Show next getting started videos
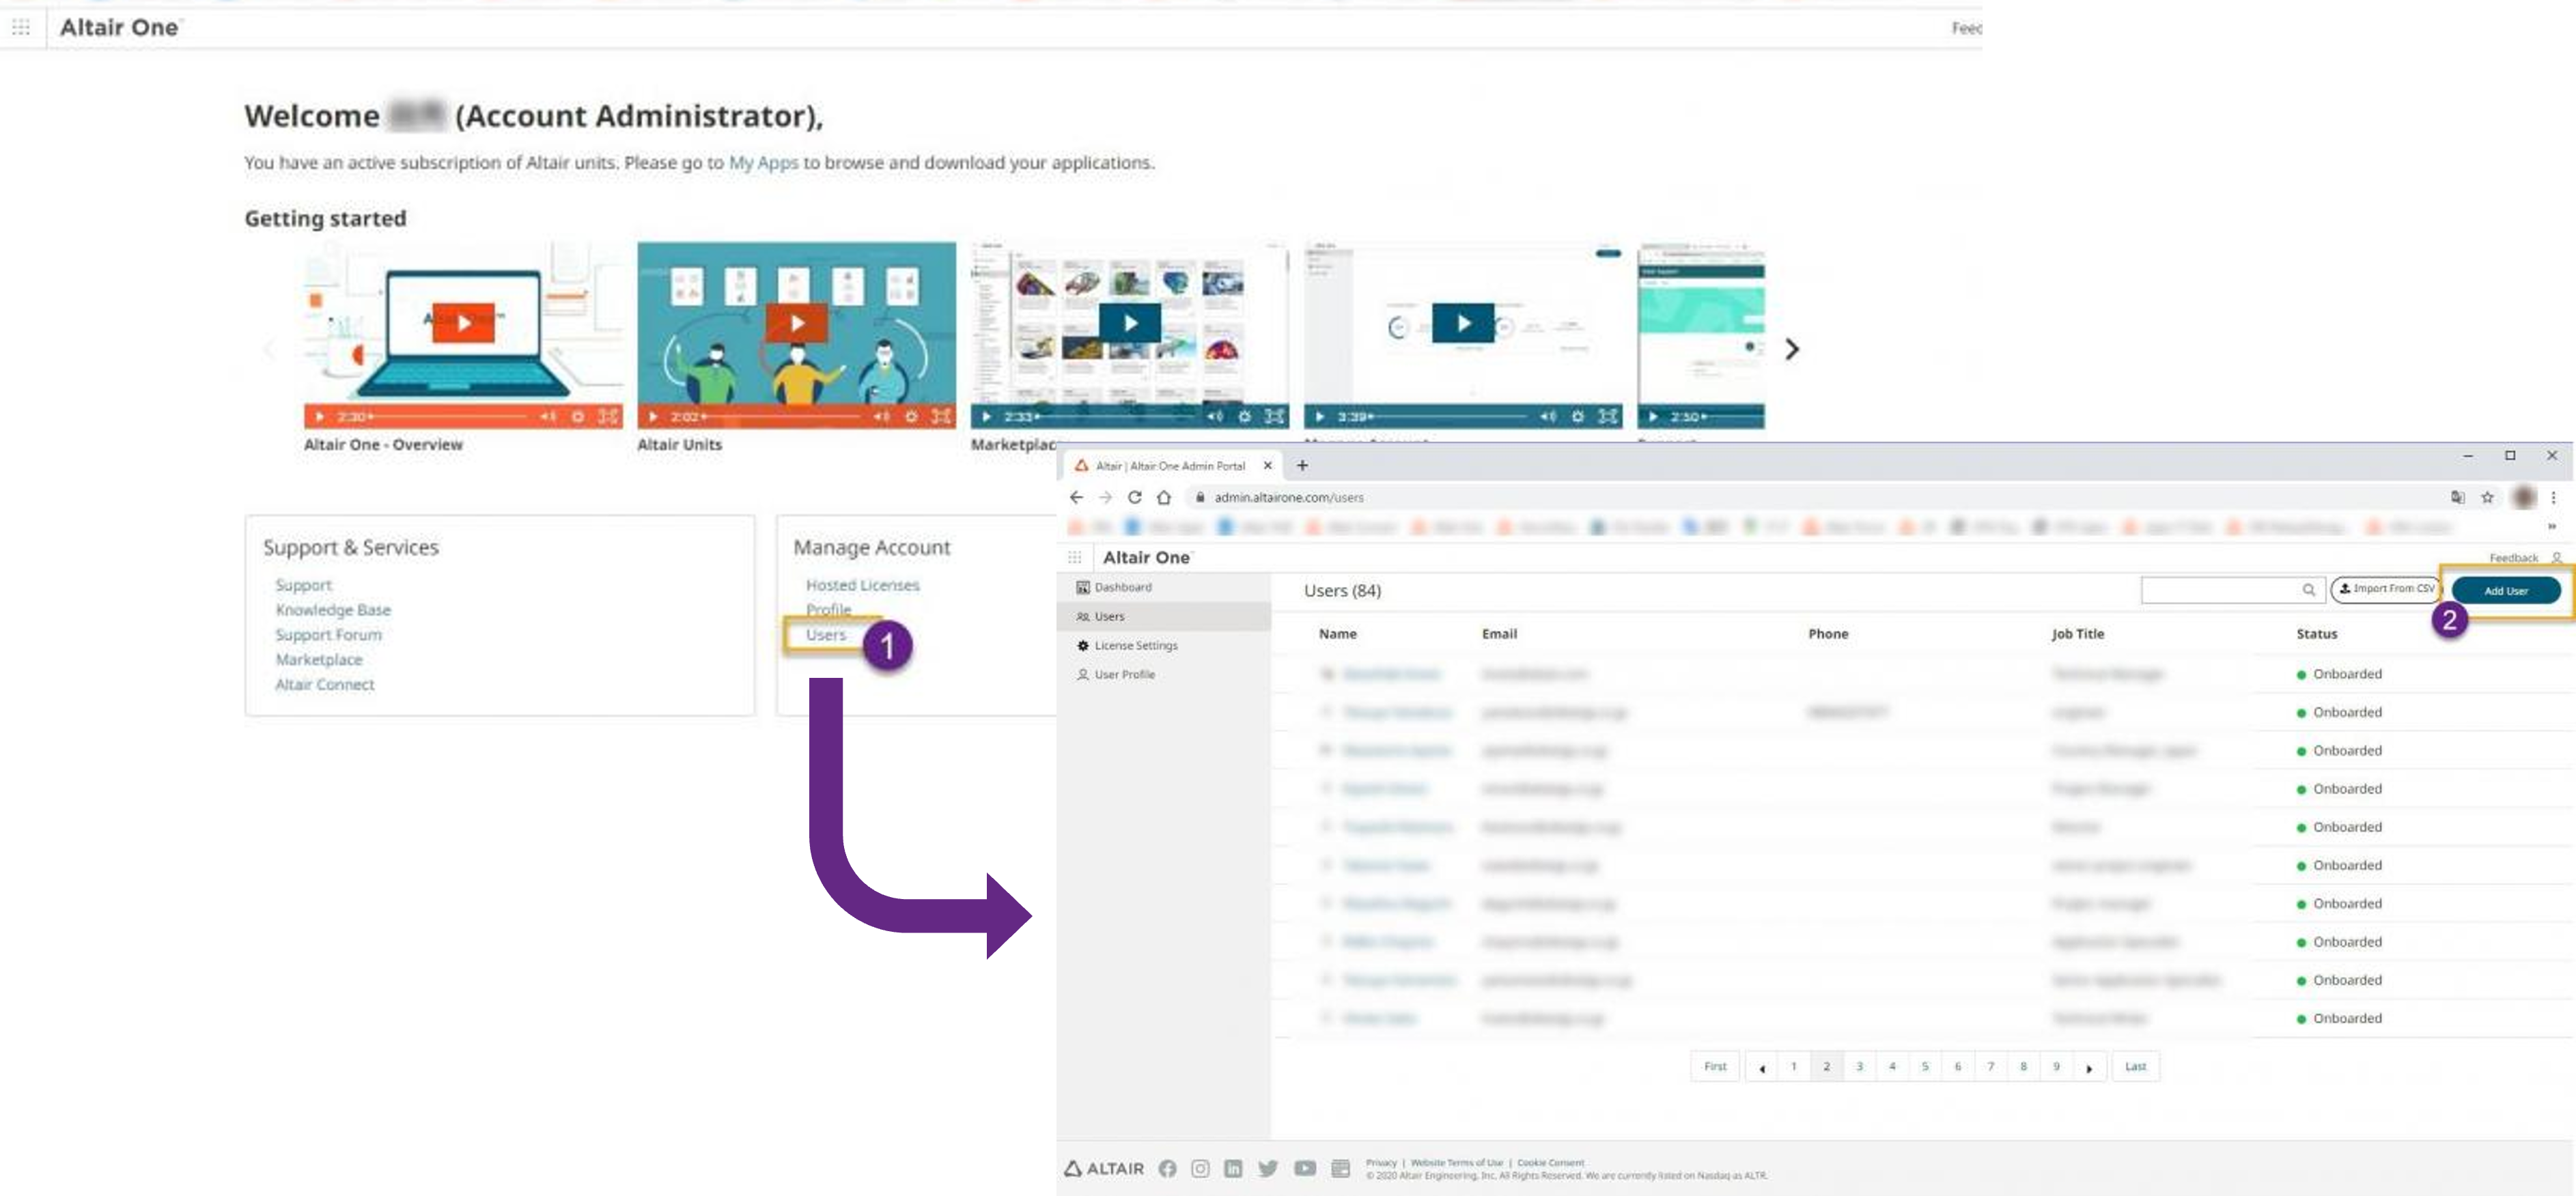The image size is (2576, 1196). pyautogui.click(x=1792, y=349)
